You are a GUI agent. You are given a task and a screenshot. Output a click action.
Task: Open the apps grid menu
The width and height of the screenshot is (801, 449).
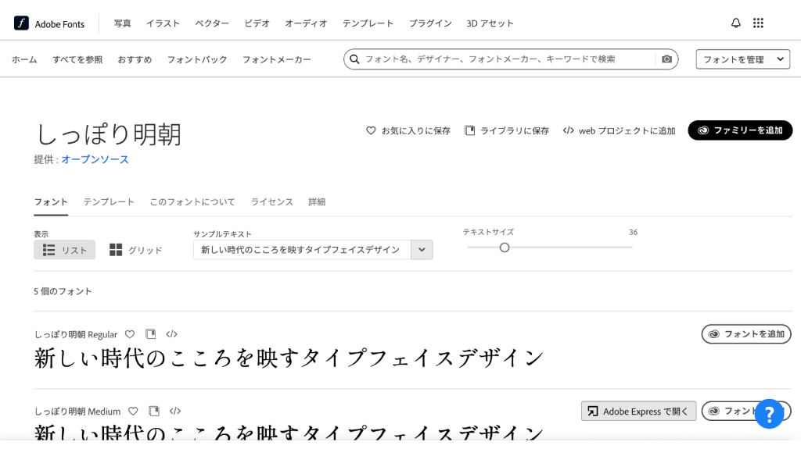tap(758, 23)
